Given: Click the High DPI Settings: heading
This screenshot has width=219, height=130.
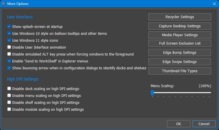Looking at the screenshot, I should [x=23, y=79].
